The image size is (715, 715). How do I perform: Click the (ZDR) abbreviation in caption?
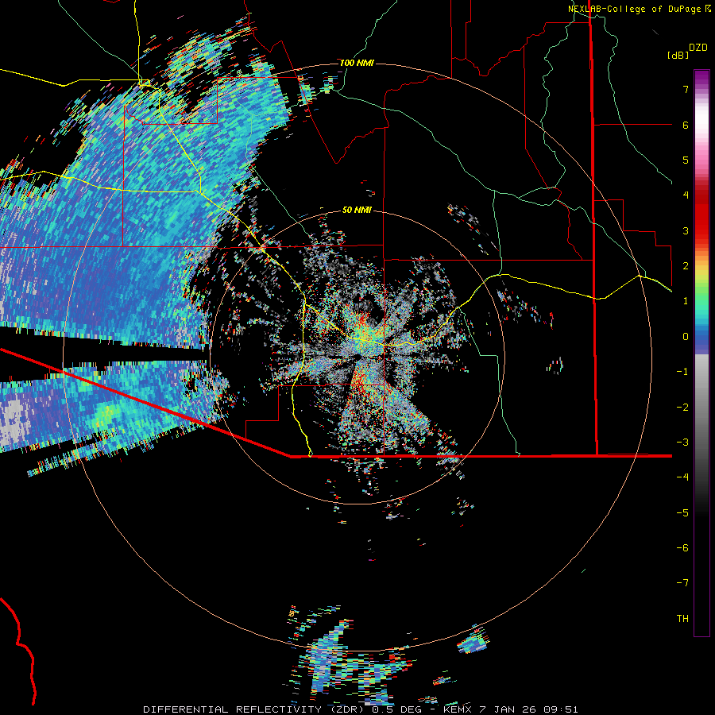coord(347,709)
